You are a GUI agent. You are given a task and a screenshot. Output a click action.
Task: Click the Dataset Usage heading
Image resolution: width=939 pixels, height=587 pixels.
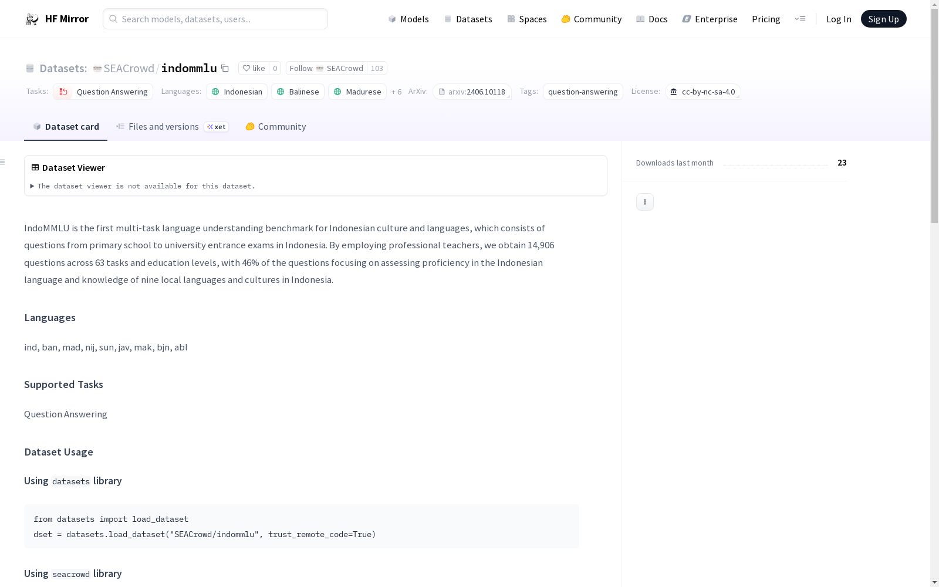(x=59, y=452)
